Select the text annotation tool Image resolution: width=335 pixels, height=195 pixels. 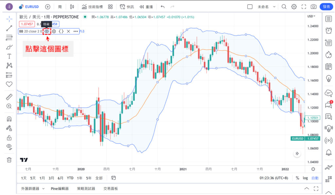point(9,56)
